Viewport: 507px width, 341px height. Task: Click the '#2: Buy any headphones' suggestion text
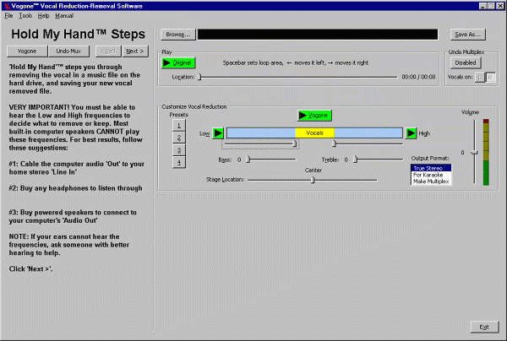[x=76, y=188]
